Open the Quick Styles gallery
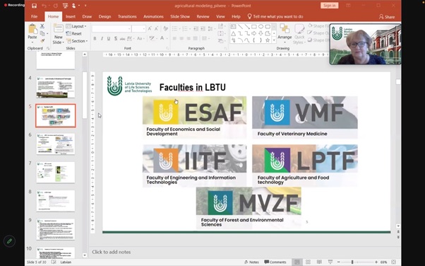Viewport: 425px width, 266px height. (299, 34)
